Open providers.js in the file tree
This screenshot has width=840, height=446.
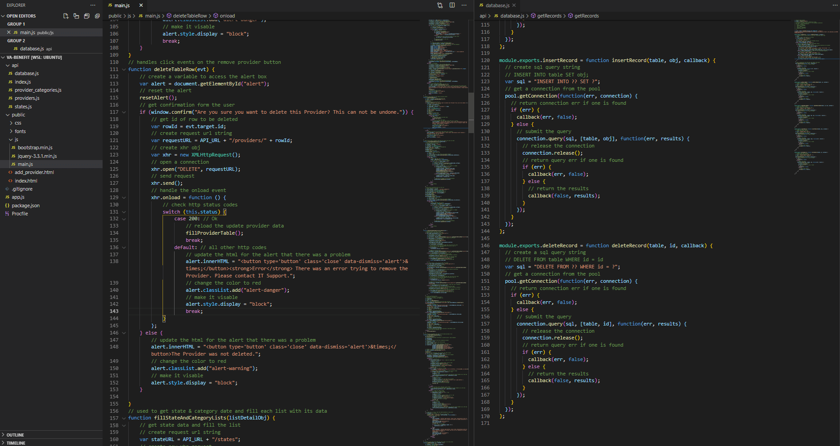[51, 98]
